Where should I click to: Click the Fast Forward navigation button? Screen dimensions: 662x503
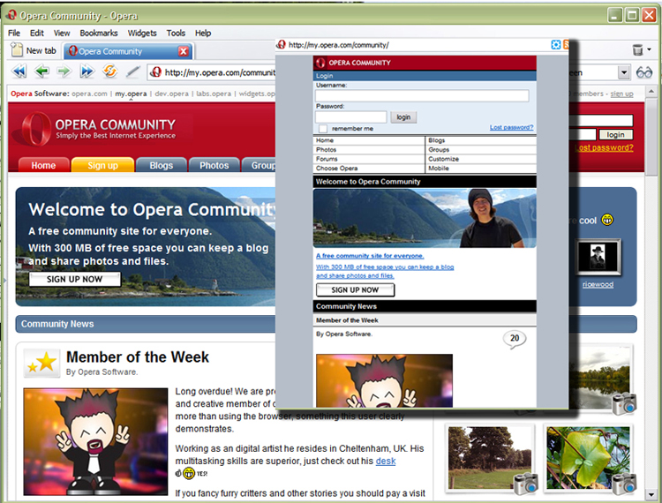[87, 72]
